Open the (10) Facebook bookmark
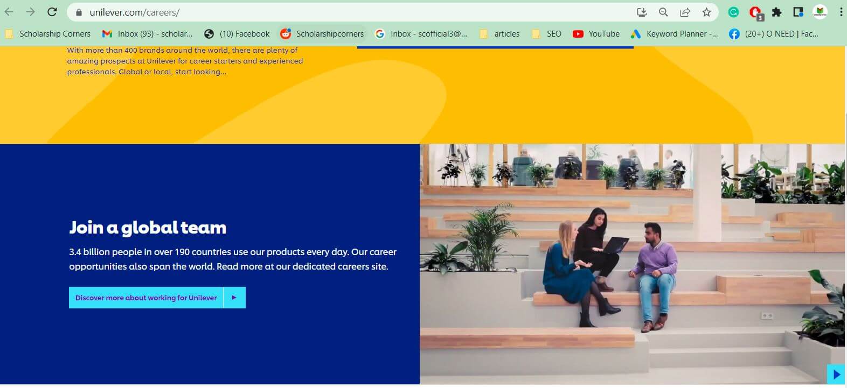This screenshot has height=388, width=847. [x=237, y=34]
